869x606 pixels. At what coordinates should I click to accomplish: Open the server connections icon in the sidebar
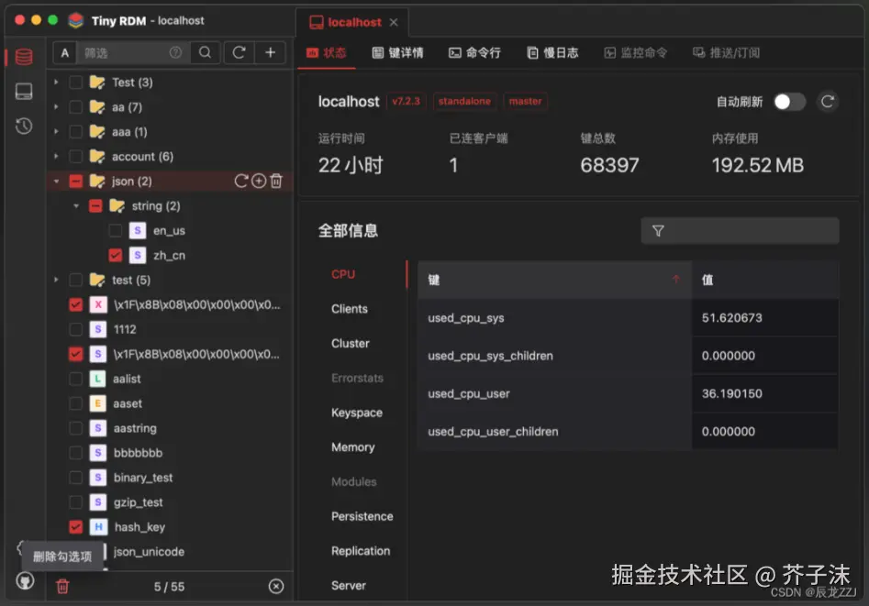(24, 92)
